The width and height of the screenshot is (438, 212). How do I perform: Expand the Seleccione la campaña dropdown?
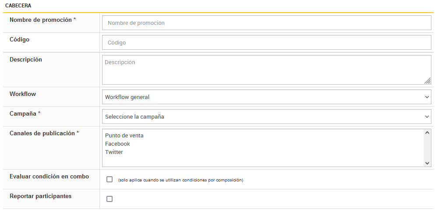point(266,117)
